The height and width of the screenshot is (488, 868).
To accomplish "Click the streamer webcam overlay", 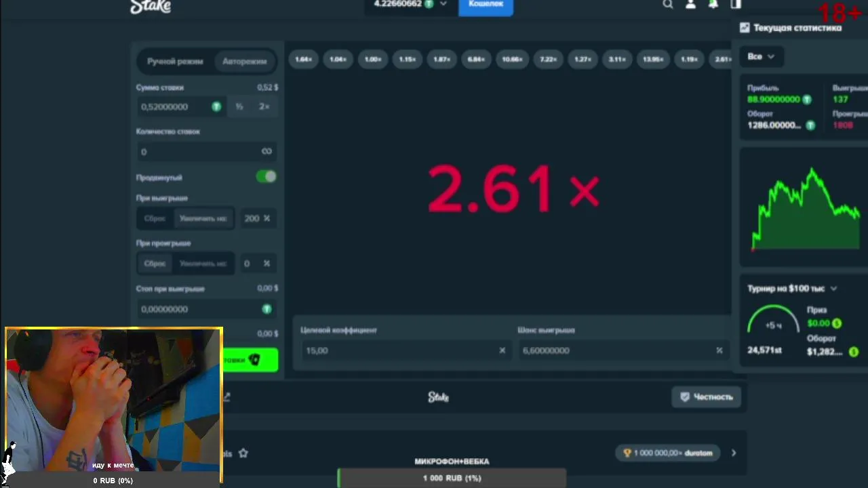I will [114, 405].
